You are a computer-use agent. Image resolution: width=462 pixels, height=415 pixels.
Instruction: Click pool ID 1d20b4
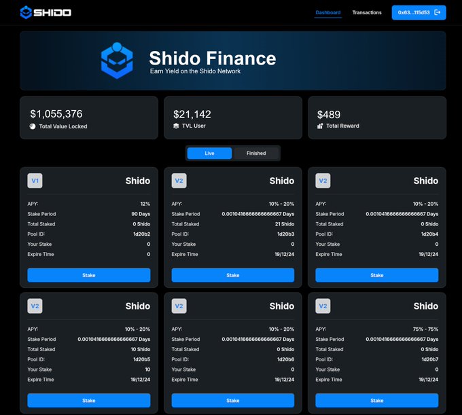pyautogui.click(x=430, y=234)
